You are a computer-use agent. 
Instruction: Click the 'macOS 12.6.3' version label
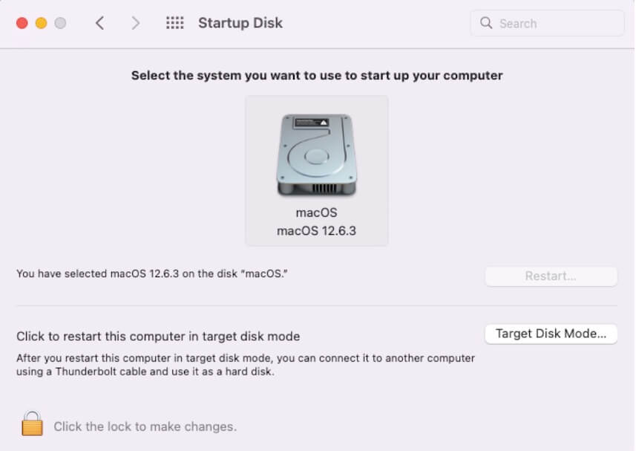pos(316,231)
